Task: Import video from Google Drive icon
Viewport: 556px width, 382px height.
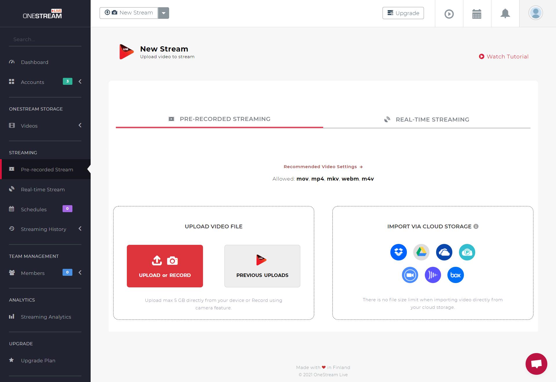Action: [421, 252]
